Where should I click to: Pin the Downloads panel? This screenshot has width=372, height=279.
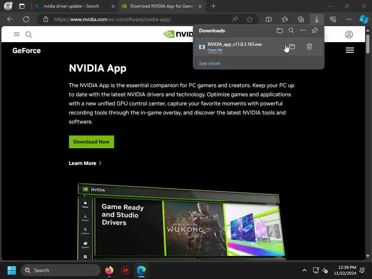click(315, 31)
